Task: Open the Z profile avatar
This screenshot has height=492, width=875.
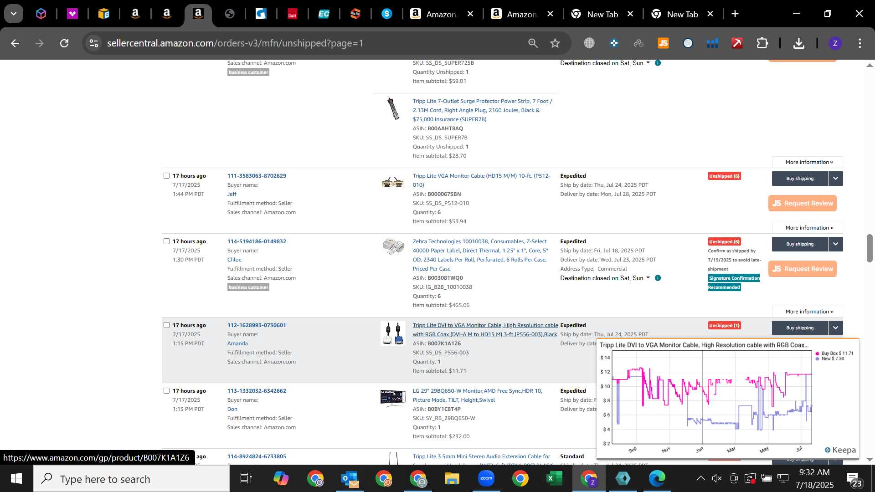Action: (x=835, y=43)
